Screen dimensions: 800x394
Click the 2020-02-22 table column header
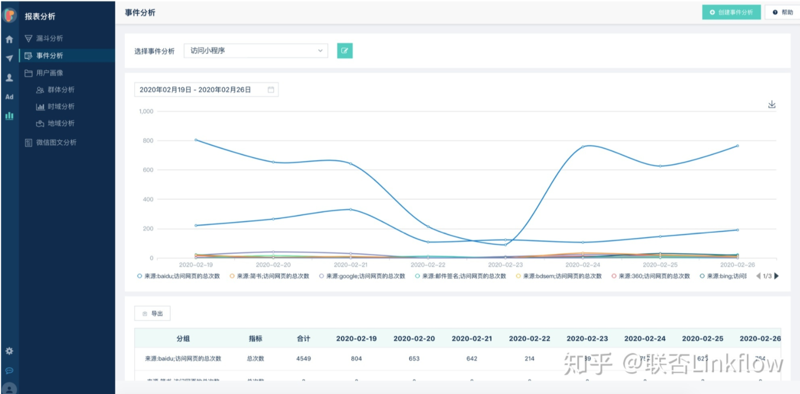(530, 339)
